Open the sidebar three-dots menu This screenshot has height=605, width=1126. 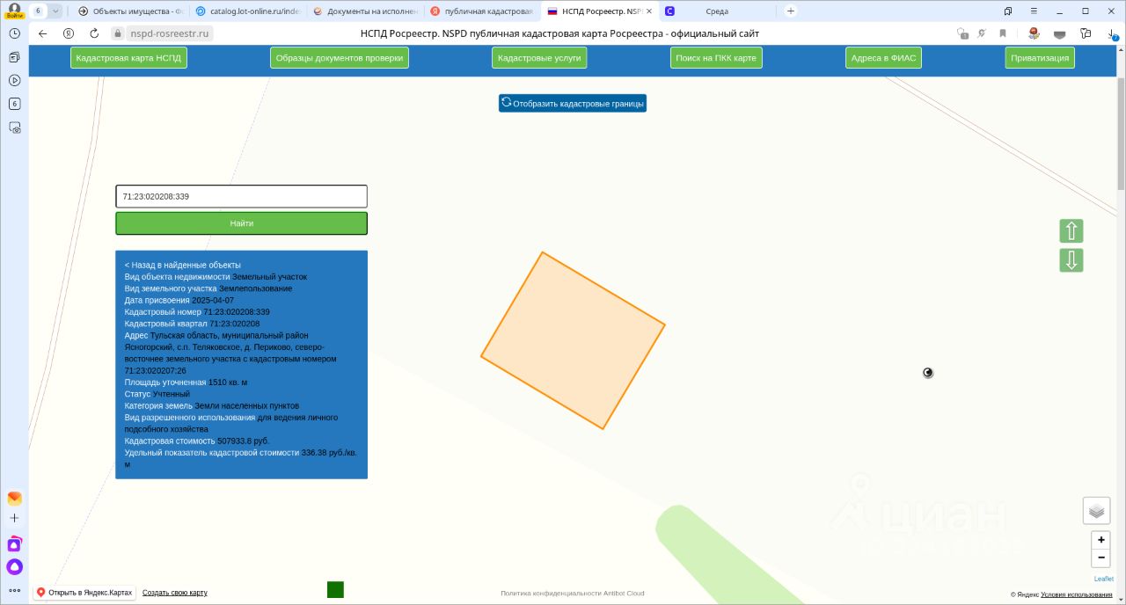click(14, 590)
